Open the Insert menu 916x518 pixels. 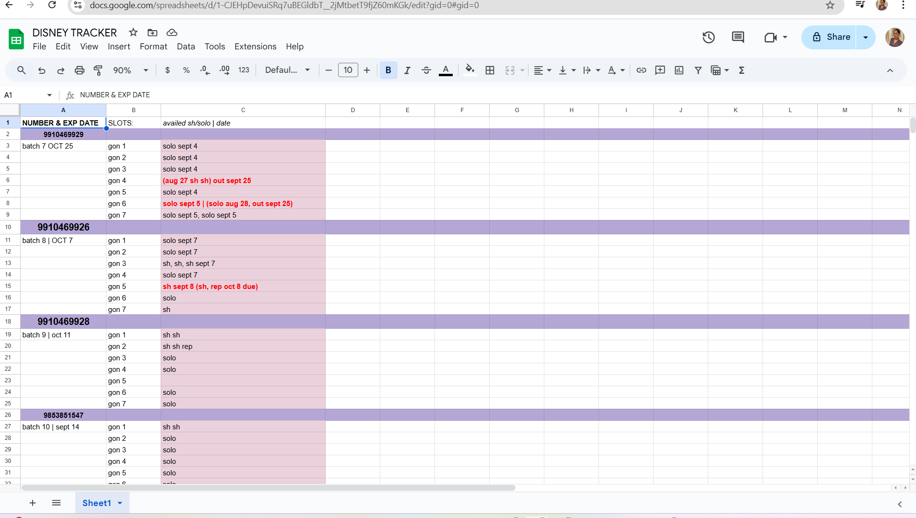pos(119,46)
